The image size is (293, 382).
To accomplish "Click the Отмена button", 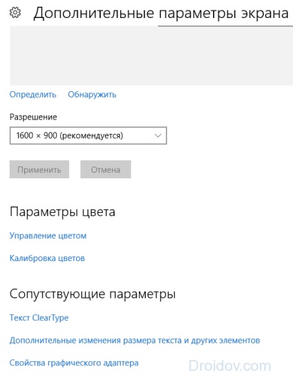I will pyautogui.click(x=106, y=169).
